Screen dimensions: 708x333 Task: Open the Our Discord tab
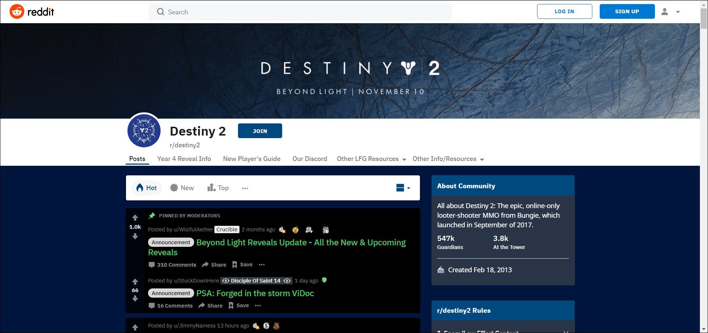click(310, 159)
